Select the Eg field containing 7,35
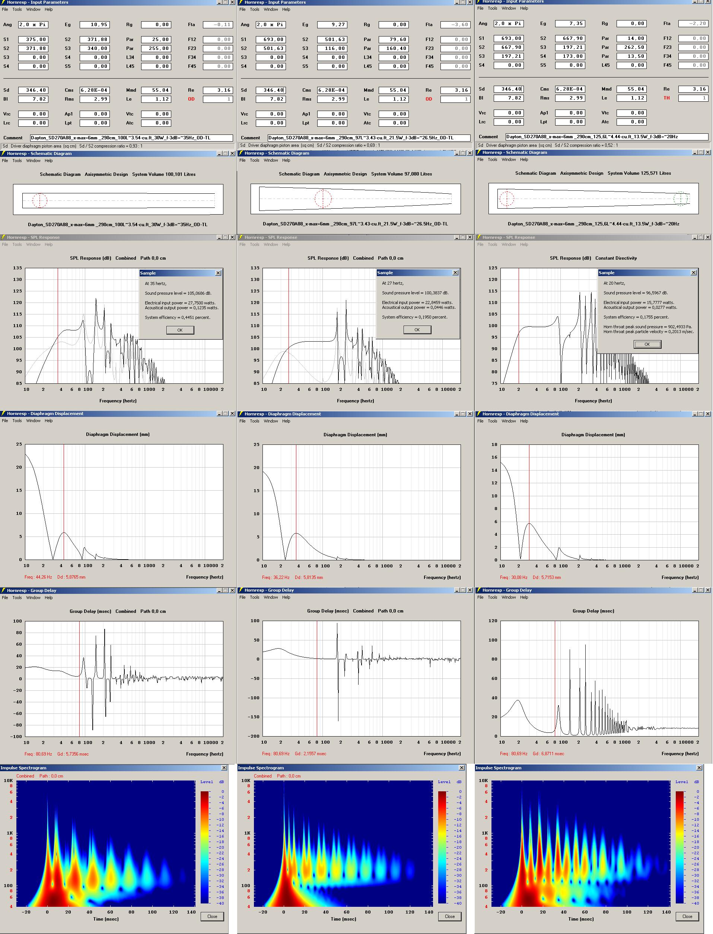Viewport: 713px width, 934px height. [x=570, y=23]
